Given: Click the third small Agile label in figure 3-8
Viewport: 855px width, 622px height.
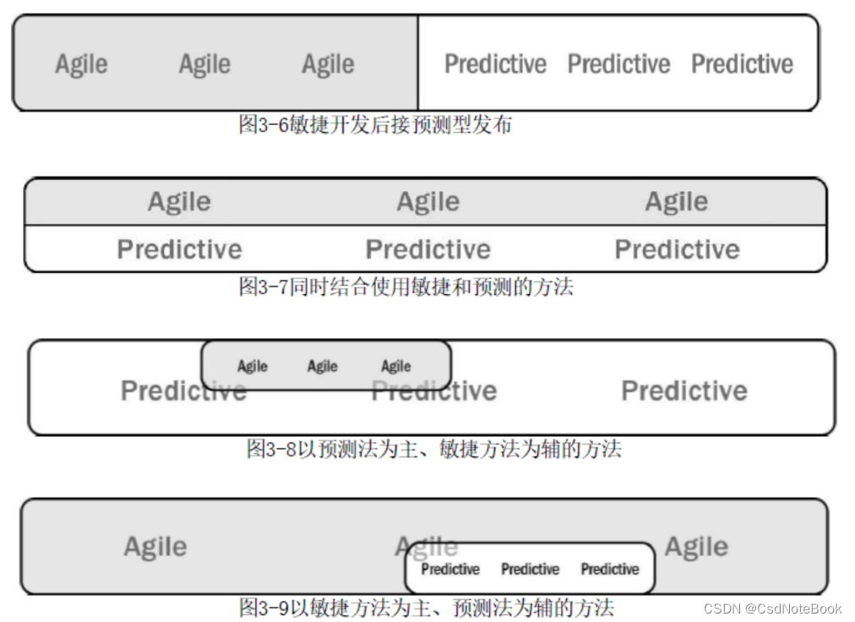Looking at the screenshot, I should pyautogui.click(x=396, y=366).
